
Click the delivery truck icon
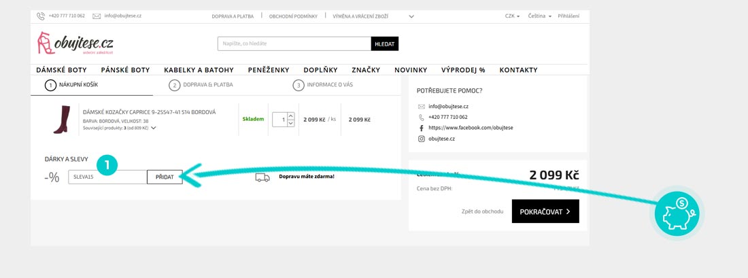coord(262,177)
